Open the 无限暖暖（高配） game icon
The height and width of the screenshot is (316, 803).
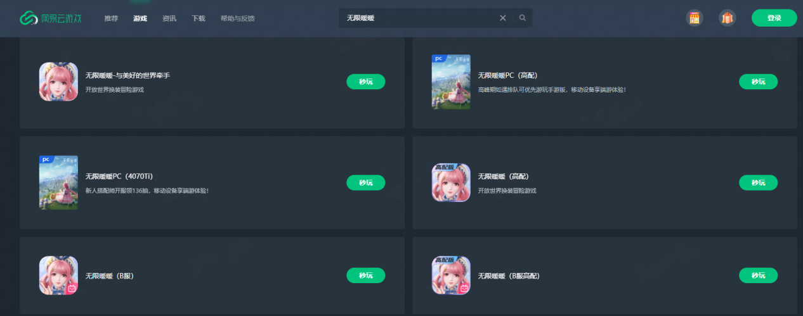pos(451,182)
